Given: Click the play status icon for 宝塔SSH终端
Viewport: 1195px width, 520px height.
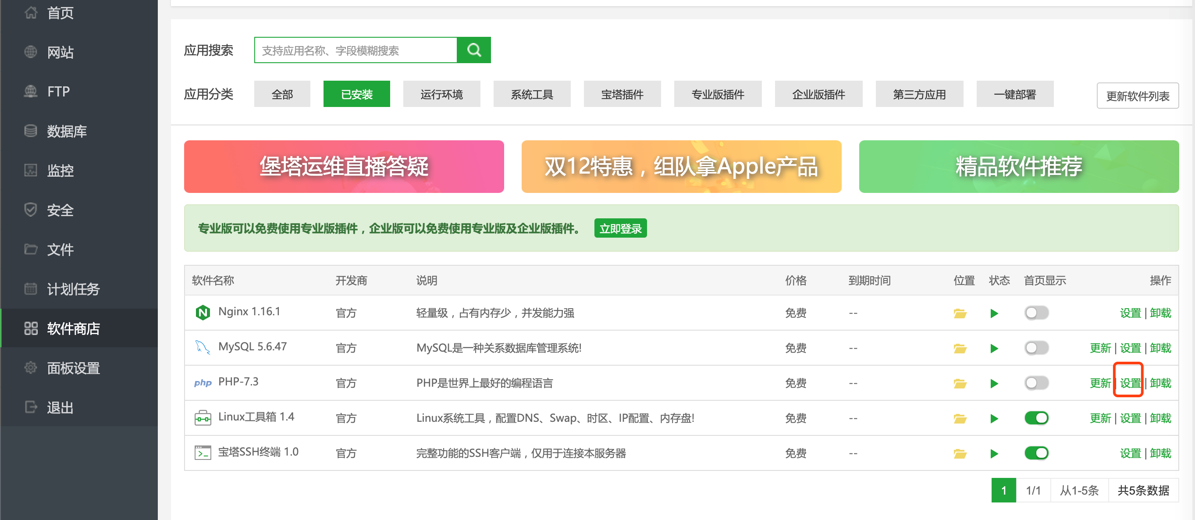Looking at the screenshot, I should pyautogui.click(x=994, y=454).
